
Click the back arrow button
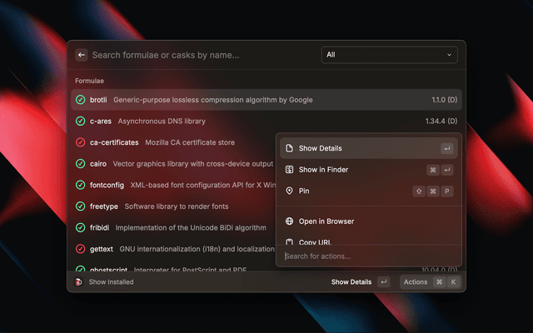click(x=82, y=55)
